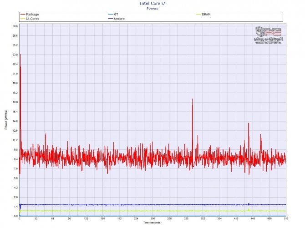The image size is (305, 228).
Task: Click the Powers subtitle
Action: [x=152, y=9]
